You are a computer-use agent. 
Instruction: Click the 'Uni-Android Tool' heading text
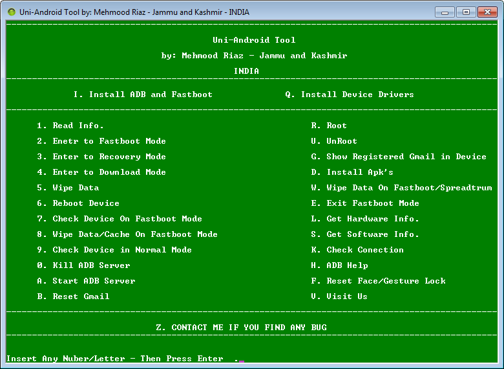click(x=254, y=40)
